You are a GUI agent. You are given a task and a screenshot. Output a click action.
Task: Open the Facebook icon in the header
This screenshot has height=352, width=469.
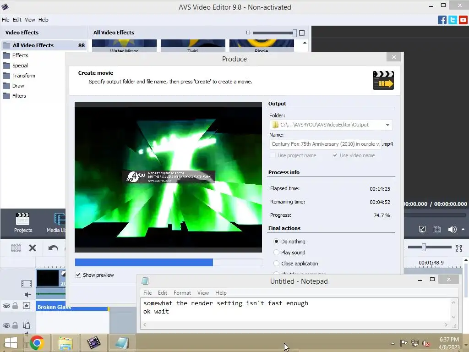pyautogui.click(x=442, y=20)
